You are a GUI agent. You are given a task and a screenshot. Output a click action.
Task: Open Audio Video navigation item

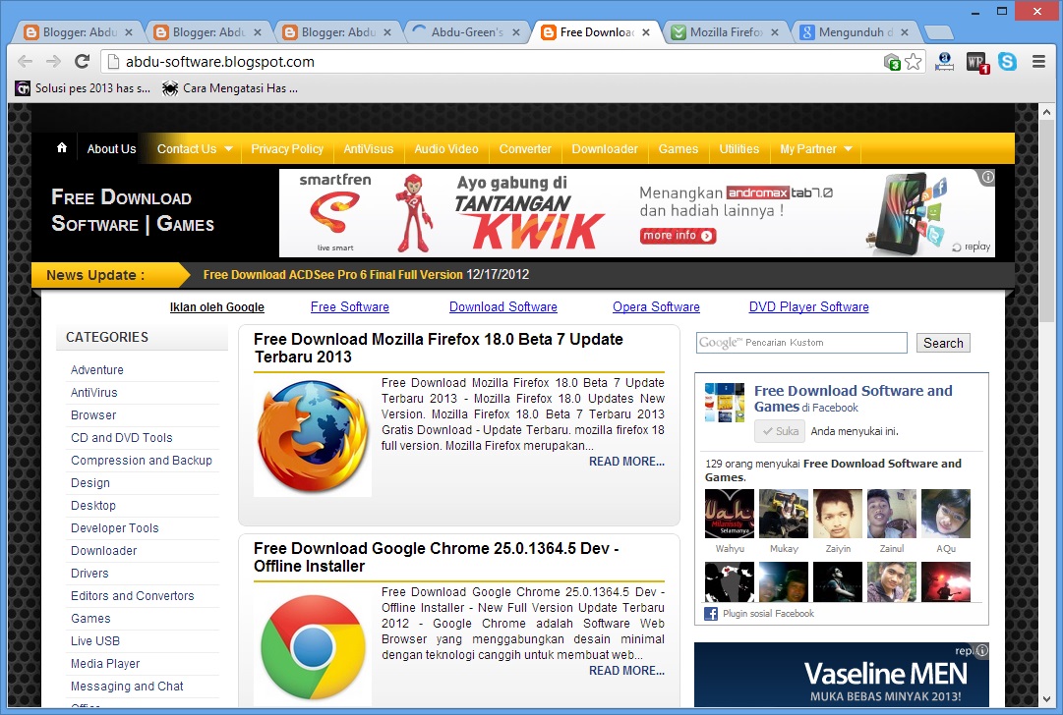(446, 149)
